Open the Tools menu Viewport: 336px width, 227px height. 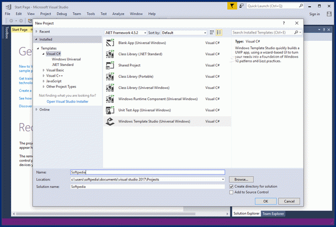(91, 13)
